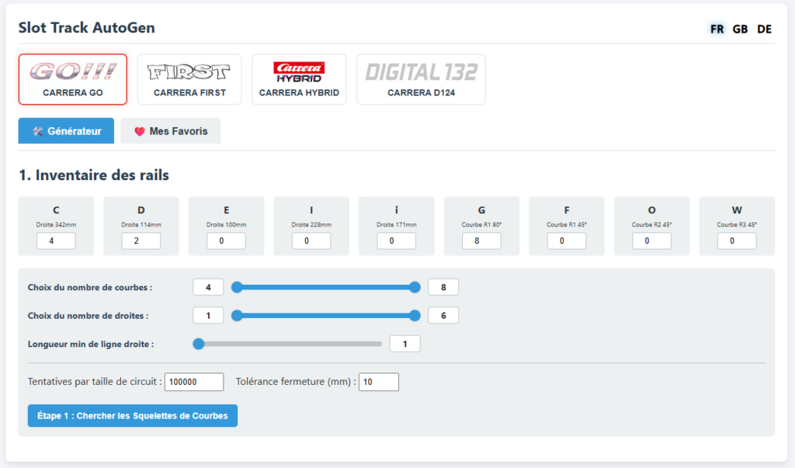Click the FIRST logo image
The image size is (795, 468).
click(189, 72)
